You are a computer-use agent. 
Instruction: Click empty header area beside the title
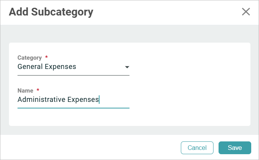[163, 12]
